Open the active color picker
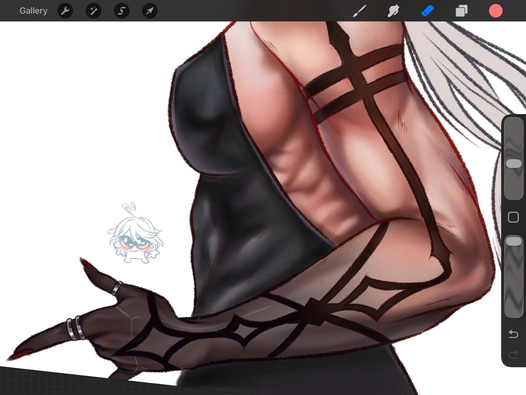Viewport: 526px width, 395px height. pos(496,11)
